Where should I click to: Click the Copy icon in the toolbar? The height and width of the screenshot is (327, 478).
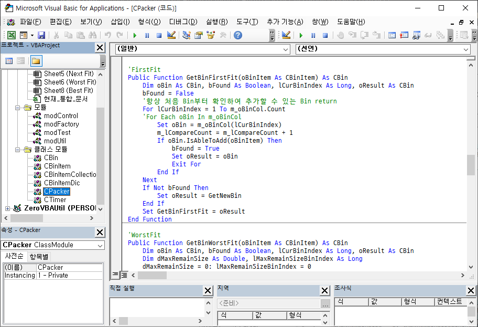pyautogui.click(x=68, y=35)
